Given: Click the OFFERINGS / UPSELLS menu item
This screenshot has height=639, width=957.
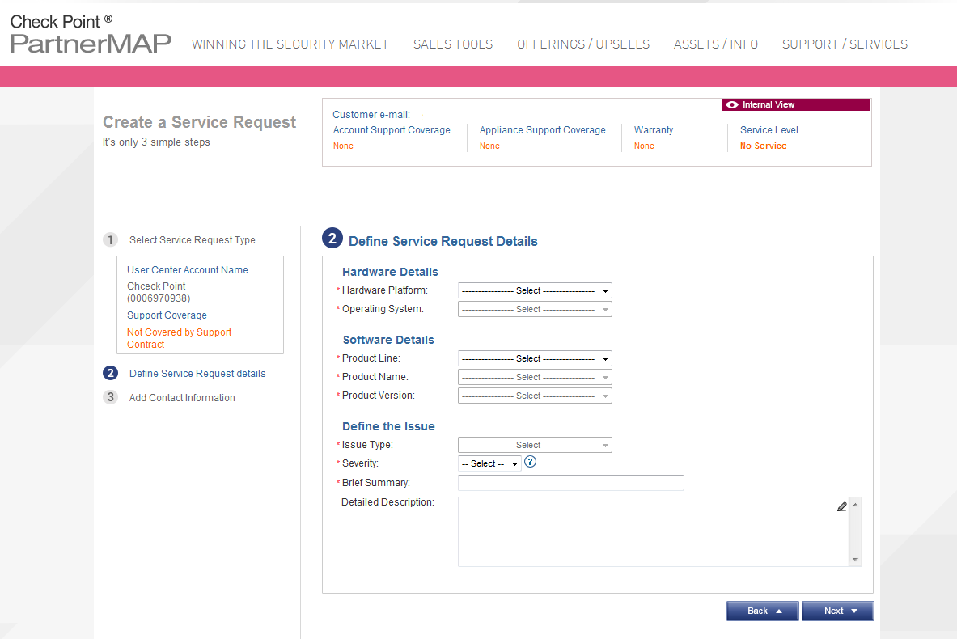Looking at the screenshot, I should point(583,44).
